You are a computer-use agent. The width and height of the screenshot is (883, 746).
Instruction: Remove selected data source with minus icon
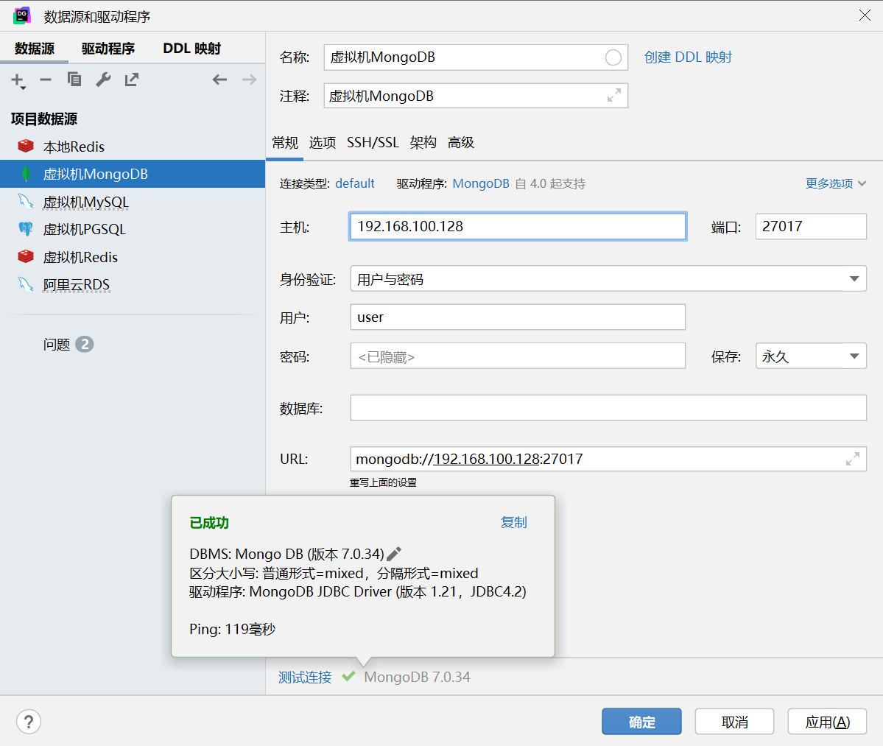[46, 80]
